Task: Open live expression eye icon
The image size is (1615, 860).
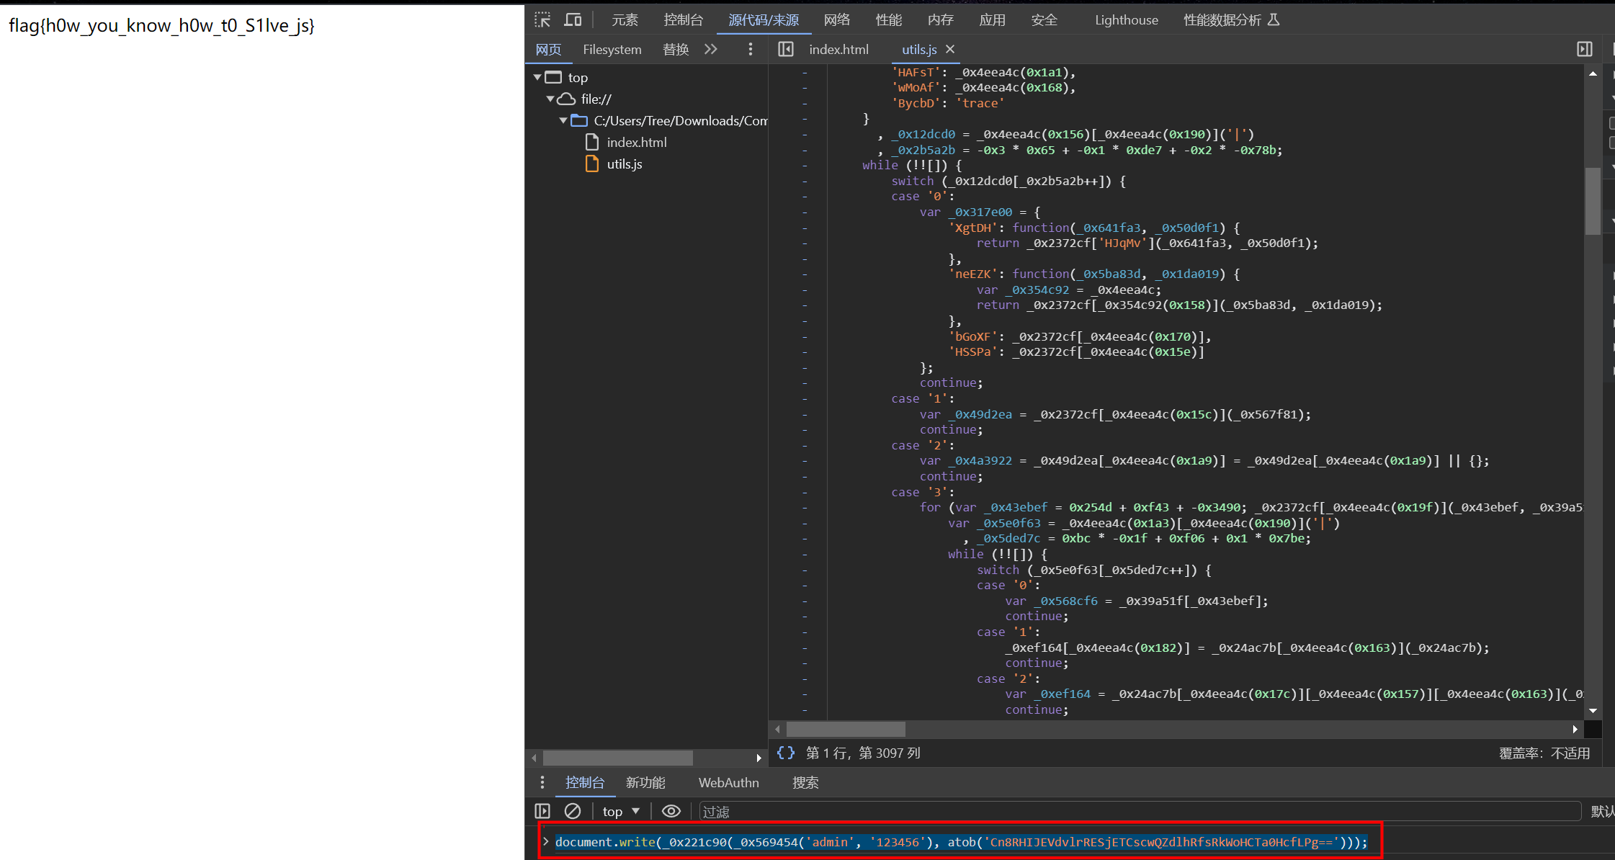Action: tap(671, 811)
